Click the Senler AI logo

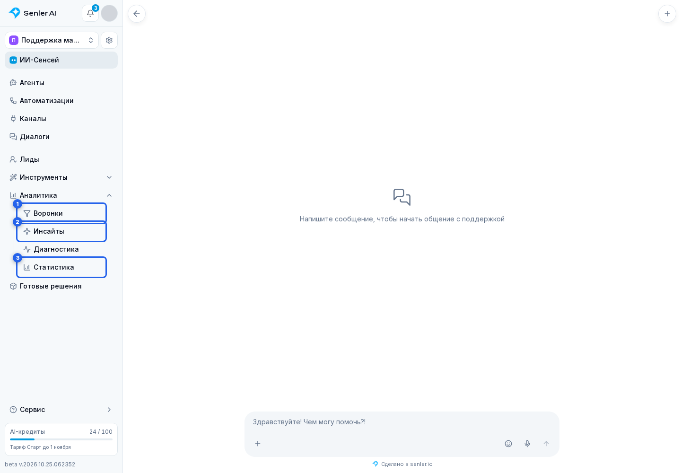pos(33,13)
